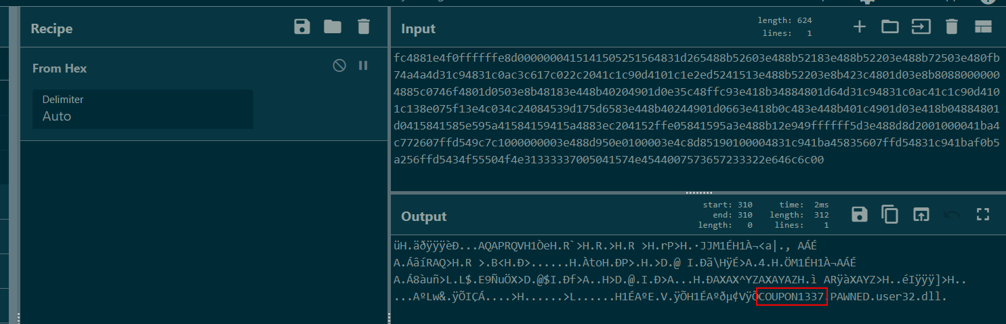Open file as input
This screenshot has width=1006, height=324.
coord(921,27)
